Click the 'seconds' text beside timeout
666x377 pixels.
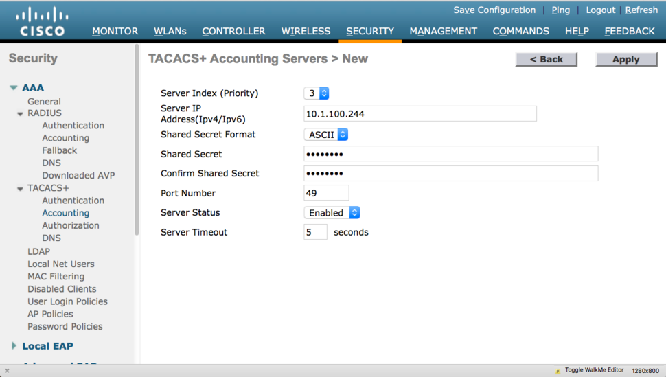click(x=351, y=233)
